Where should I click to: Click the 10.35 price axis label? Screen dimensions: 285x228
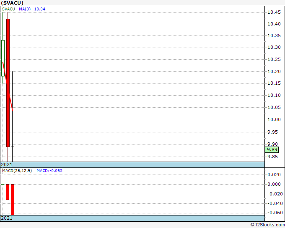click(274, 35)
